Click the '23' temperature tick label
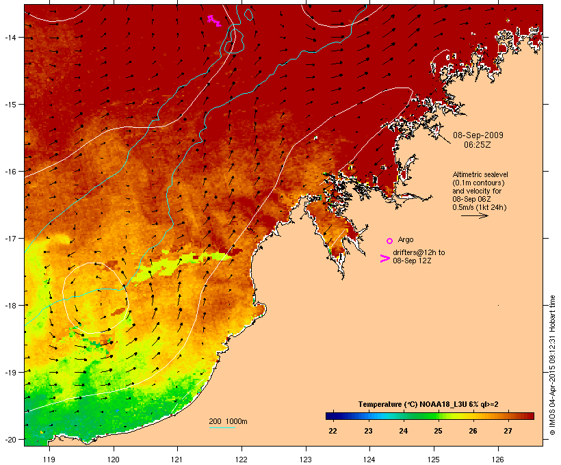The image size is (561, 465). tap(368, 431)
